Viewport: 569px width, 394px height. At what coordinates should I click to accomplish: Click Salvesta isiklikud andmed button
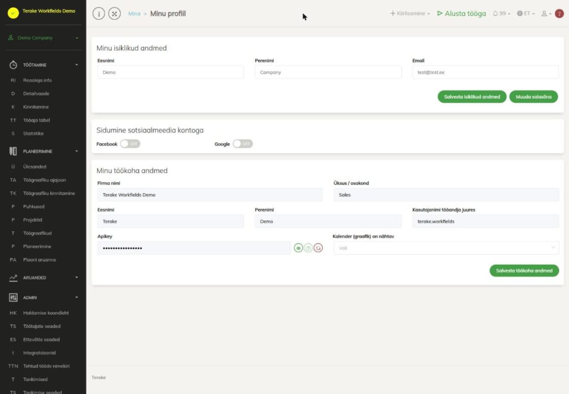(472, 97)
